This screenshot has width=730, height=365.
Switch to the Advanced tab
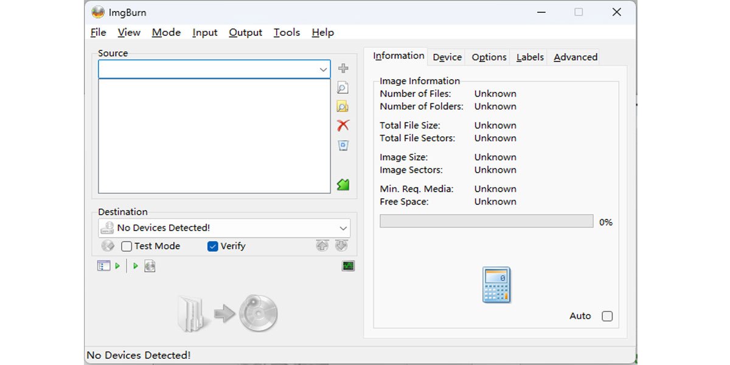pos(575,57)
